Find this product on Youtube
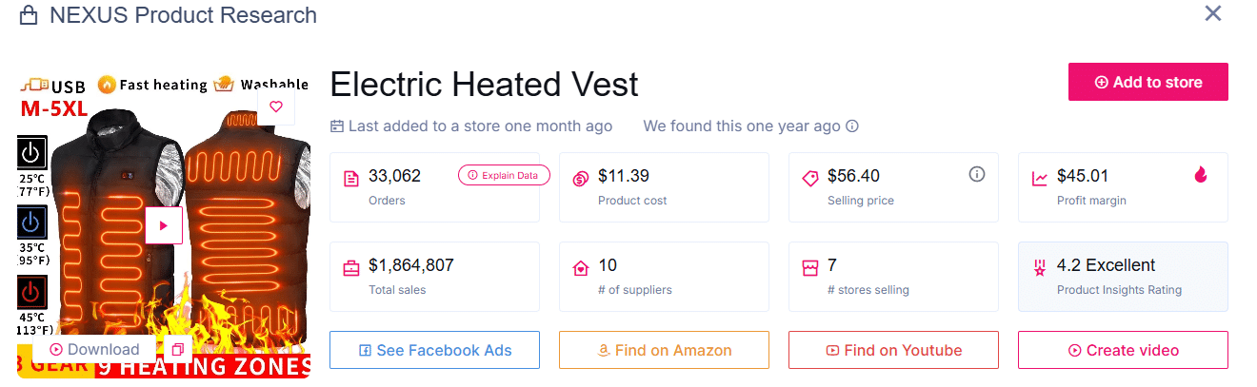 point(893,350)
